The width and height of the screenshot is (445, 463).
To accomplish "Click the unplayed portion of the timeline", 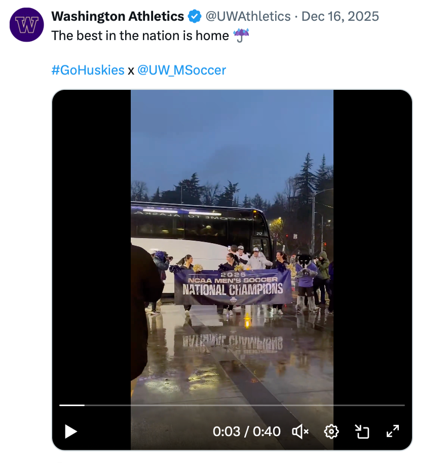I will pyautogui.click(x=243, y=405).
